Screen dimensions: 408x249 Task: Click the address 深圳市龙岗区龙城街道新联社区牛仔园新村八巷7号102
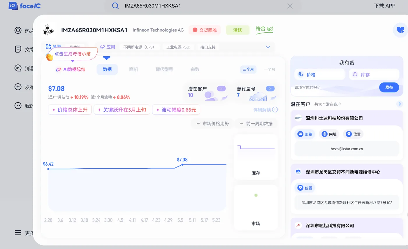point(347,202)
